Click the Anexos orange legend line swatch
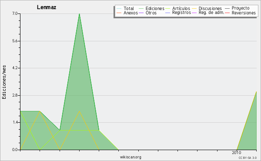This screenshot has width=261, height=161. coord(119,13)
